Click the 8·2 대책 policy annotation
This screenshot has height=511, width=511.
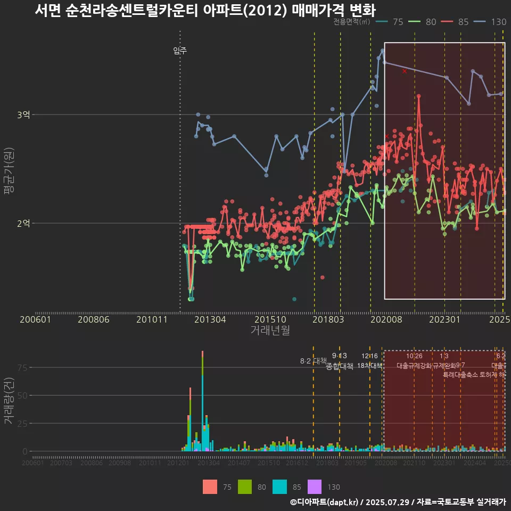point(313,361)
